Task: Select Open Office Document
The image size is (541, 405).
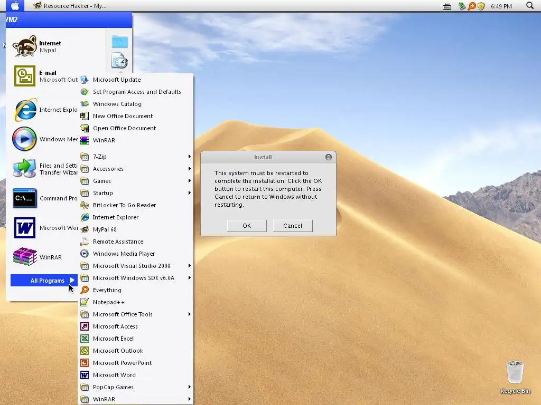Action: point(136,128)
